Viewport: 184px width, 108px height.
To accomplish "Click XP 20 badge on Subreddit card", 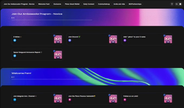I will (x=113, y=99).
